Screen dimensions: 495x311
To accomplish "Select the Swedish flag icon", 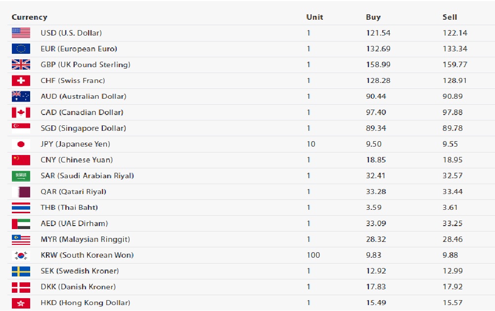I will click(x=21, y=271).
